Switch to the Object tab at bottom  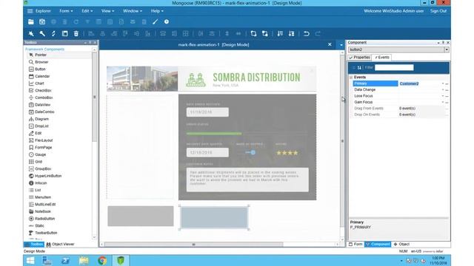click(x=401, y=244)
